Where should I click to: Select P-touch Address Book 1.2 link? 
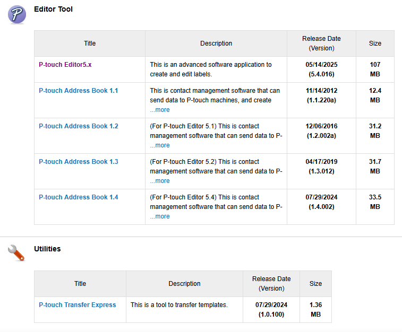click(x=78, y=126)
